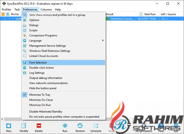The height and width of the screenshot is (134, 184).
Task: Click the Management Service Settings icon
Action: (x=25, y=46)
